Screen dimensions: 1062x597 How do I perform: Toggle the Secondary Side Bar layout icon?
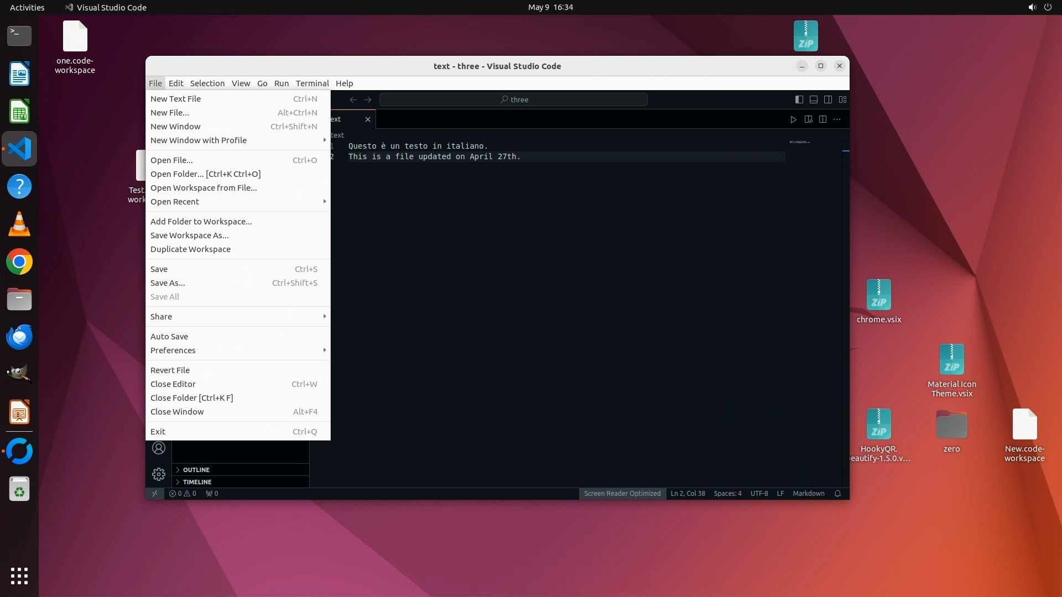tap(828, 99)
